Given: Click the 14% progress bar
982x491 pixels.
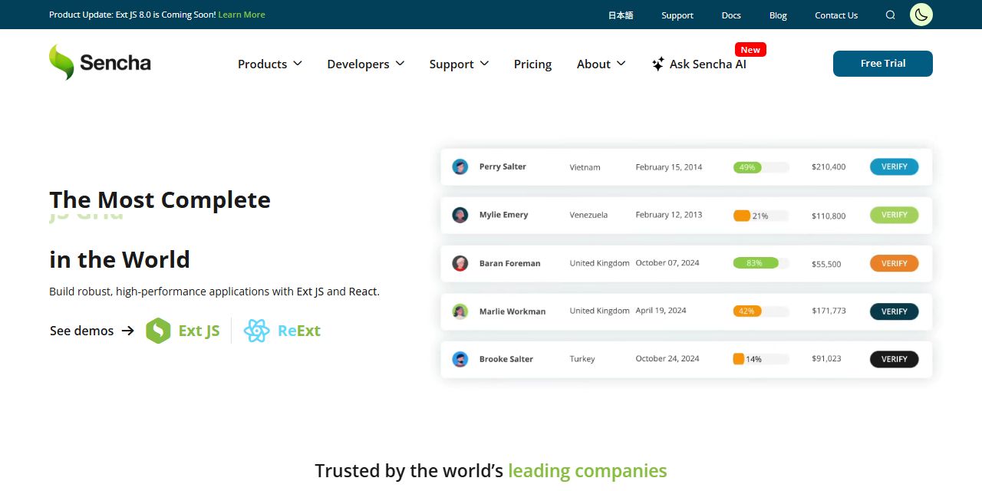Looking at the screenshot, I should [761, 359].
